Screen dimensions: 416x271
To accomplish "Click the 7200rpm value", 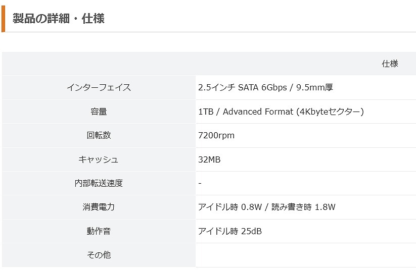I will (x=216, y=135).
